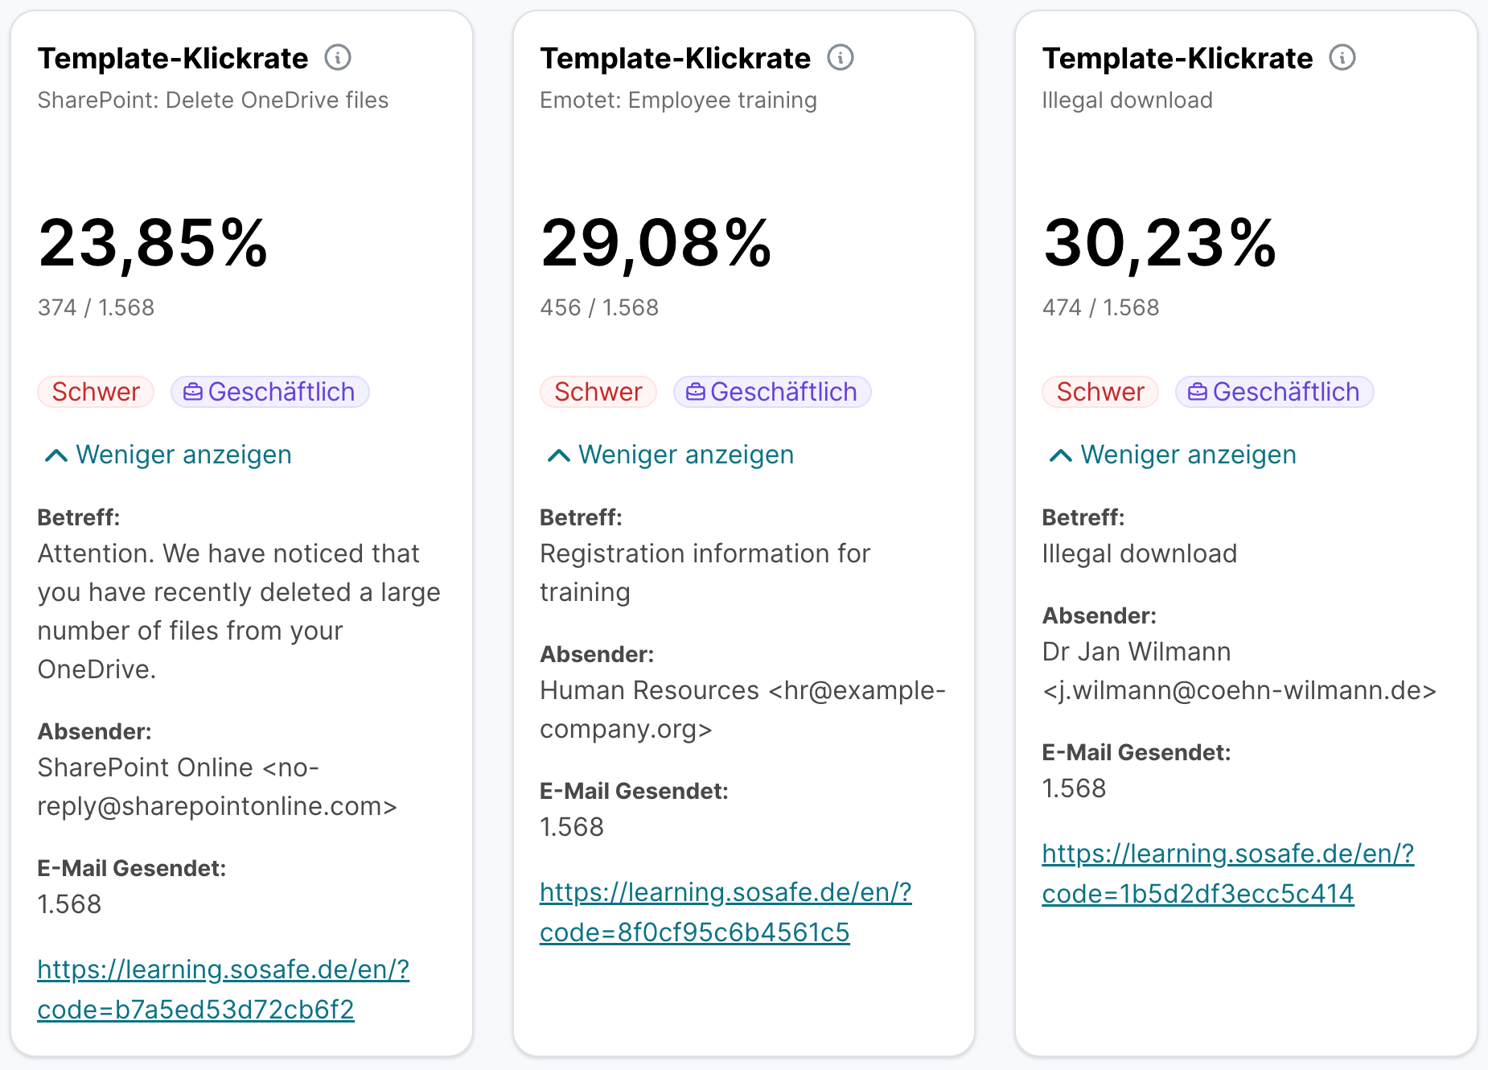Select the Emotet: Employee training subtitle
1488x1070 pixels.
pyautogui.click(x=678, y=100)
